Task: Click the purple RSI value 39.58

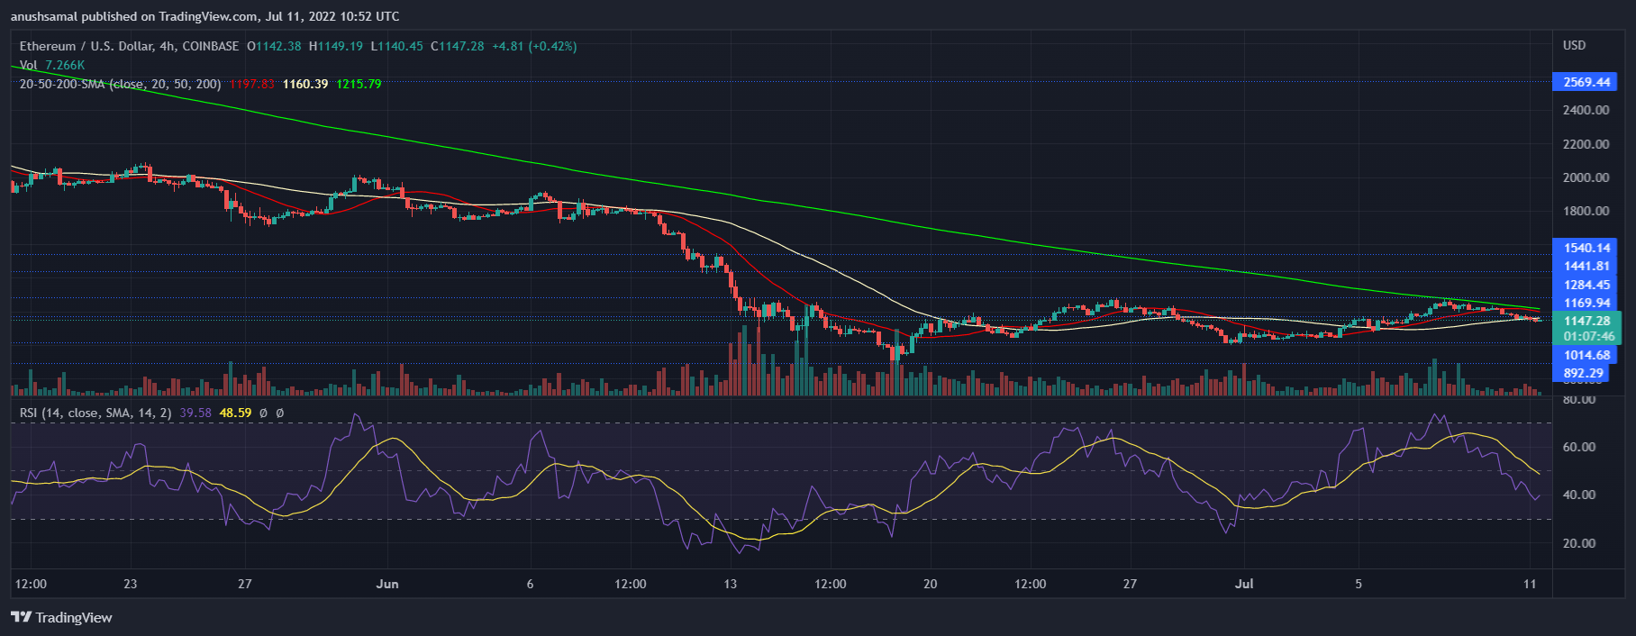Action: 195,413
